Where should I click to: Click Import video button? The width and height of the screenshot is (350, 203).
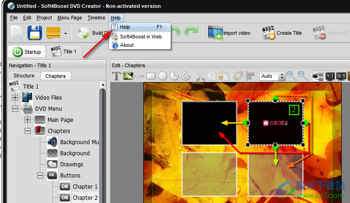click(229, 33)
